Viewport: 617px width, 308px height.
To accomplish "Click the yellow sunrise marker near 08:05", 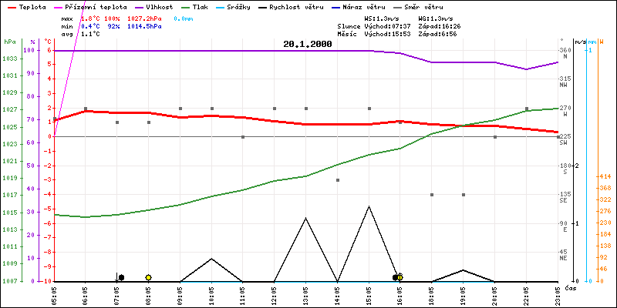I will tap(148, 277).
